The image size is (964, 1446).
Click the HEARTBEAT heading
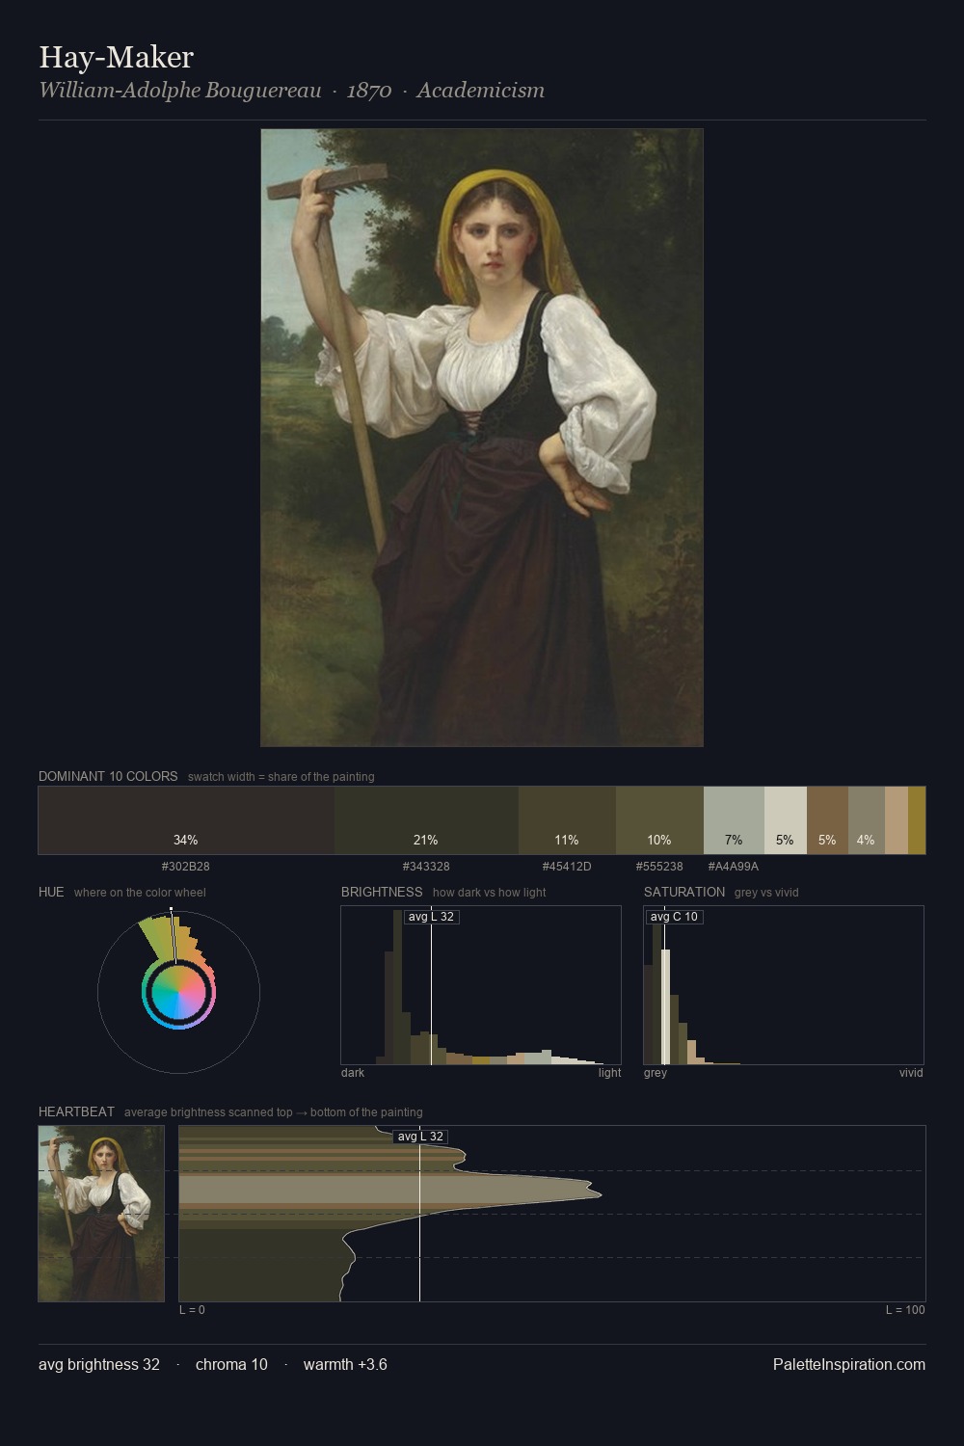pyautogui.click(x=76, y=1111)
